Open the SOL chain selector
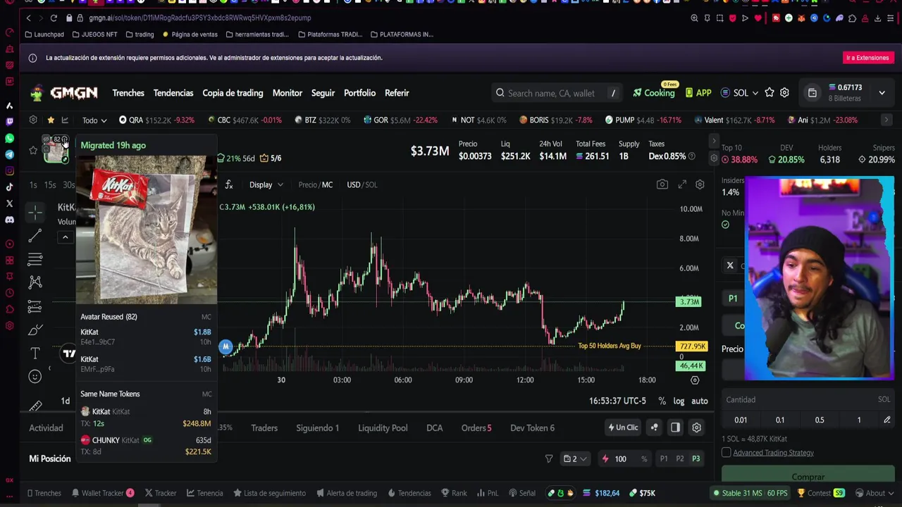Viewport: 902px width, 507px height. point(740,93)
